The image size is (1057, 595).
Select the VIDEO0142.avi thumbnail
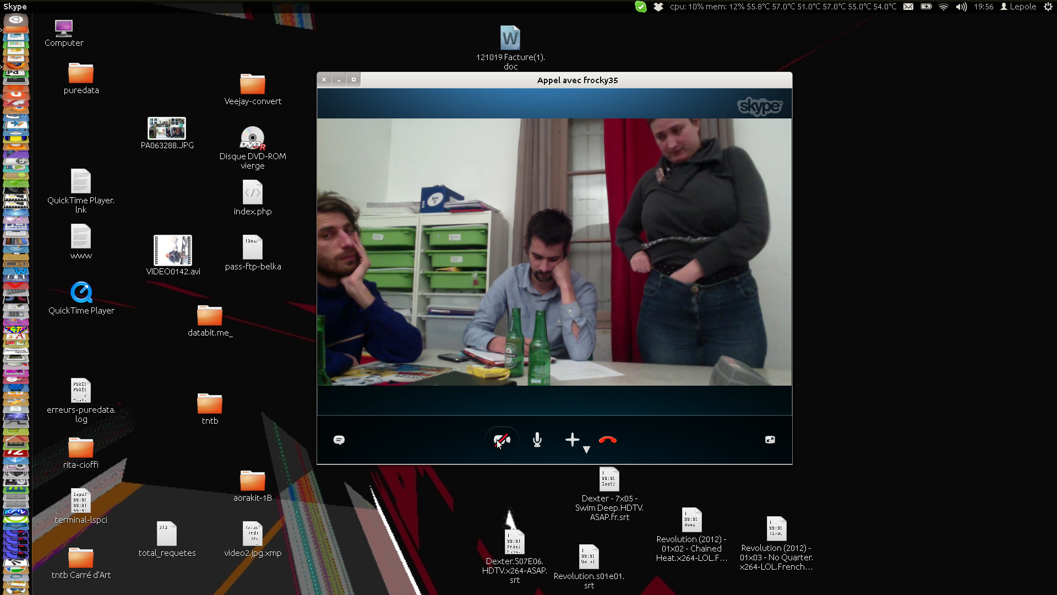pos(173,251)
